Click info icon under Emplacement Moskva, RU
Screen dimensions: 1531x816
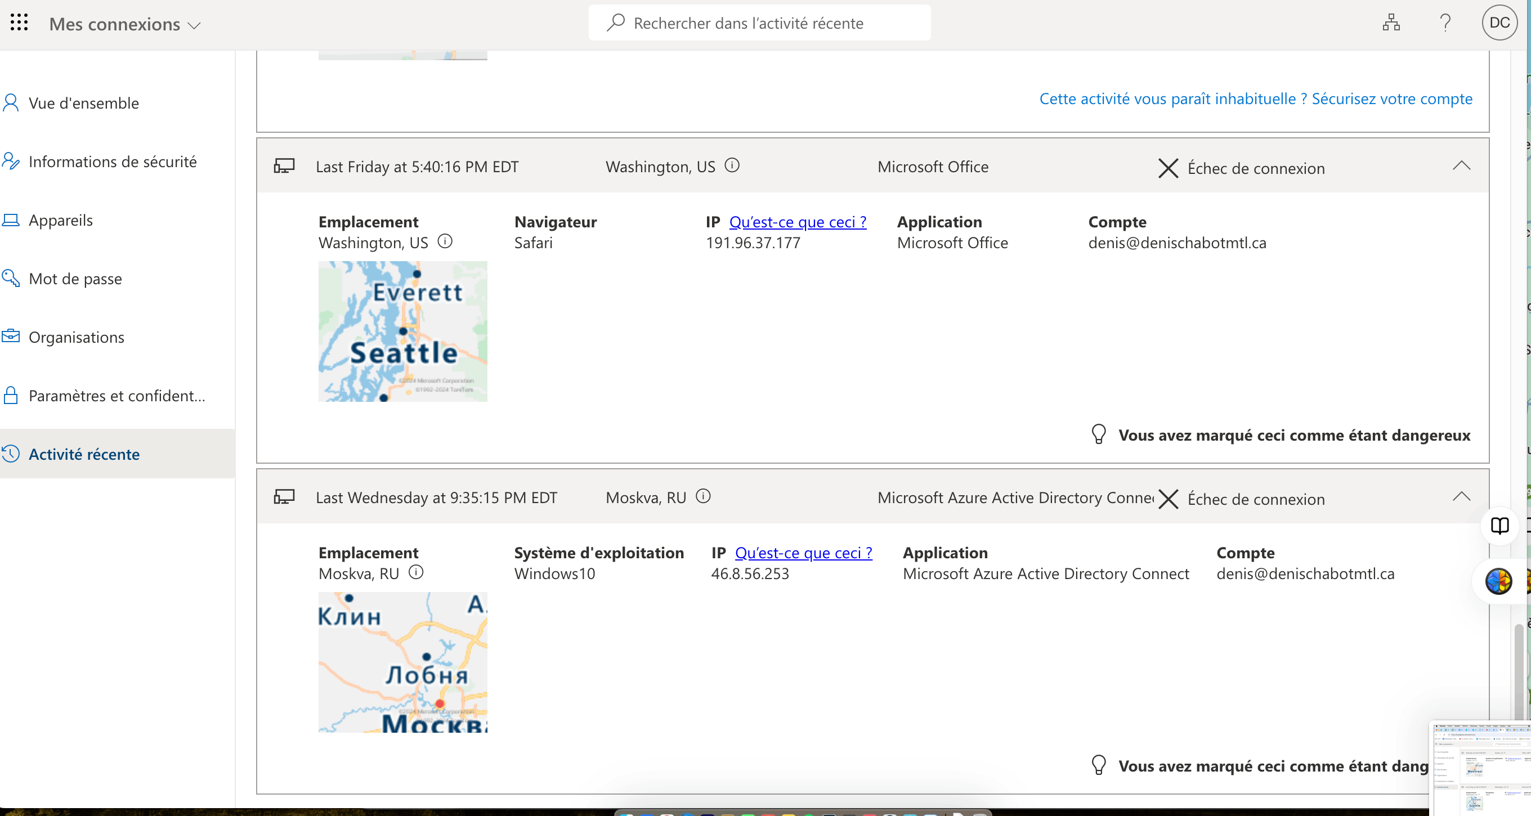[x=416, y=572]
